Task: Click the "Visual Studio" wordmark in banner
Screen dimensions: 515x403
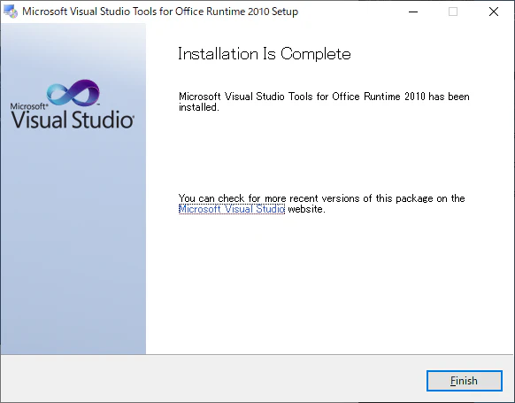Action: pyautogui.click(x=73, y=120)
